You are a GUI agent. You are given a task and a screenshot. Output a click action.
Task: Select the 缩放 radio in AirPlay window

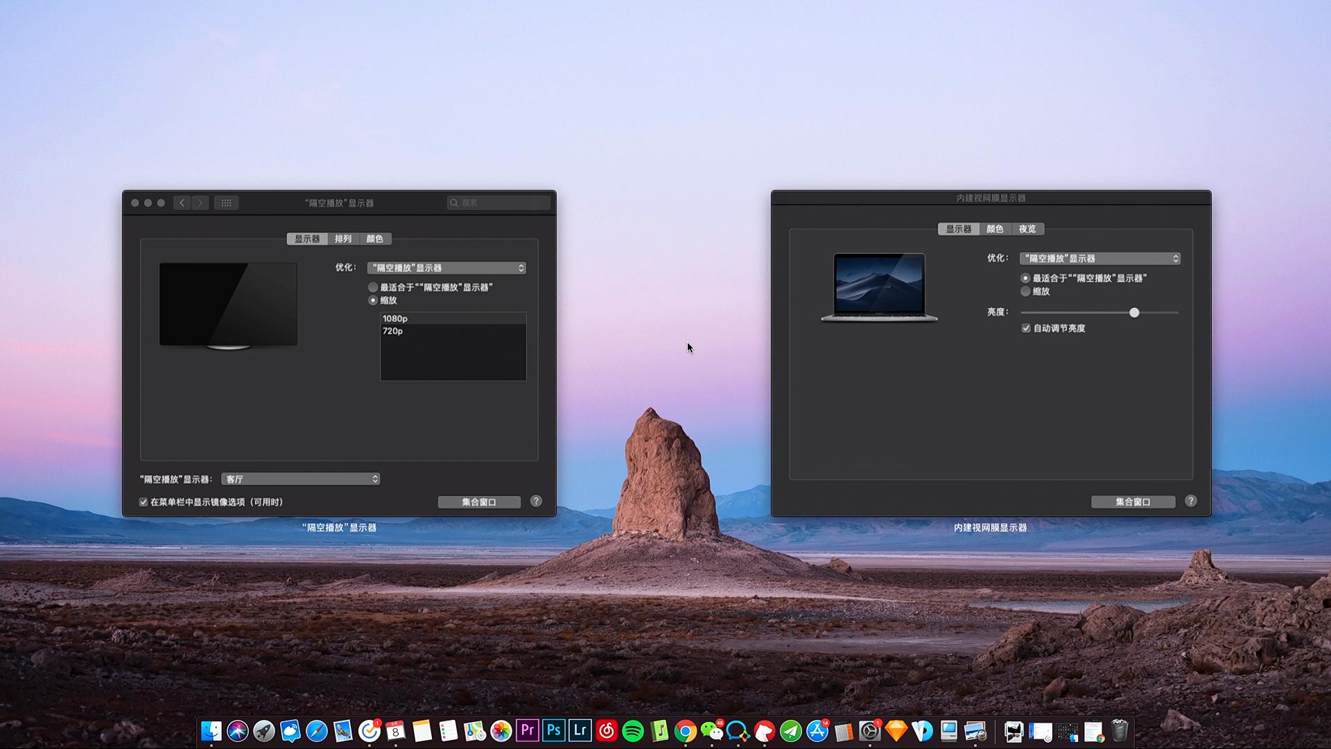click(x=374, y=300)
